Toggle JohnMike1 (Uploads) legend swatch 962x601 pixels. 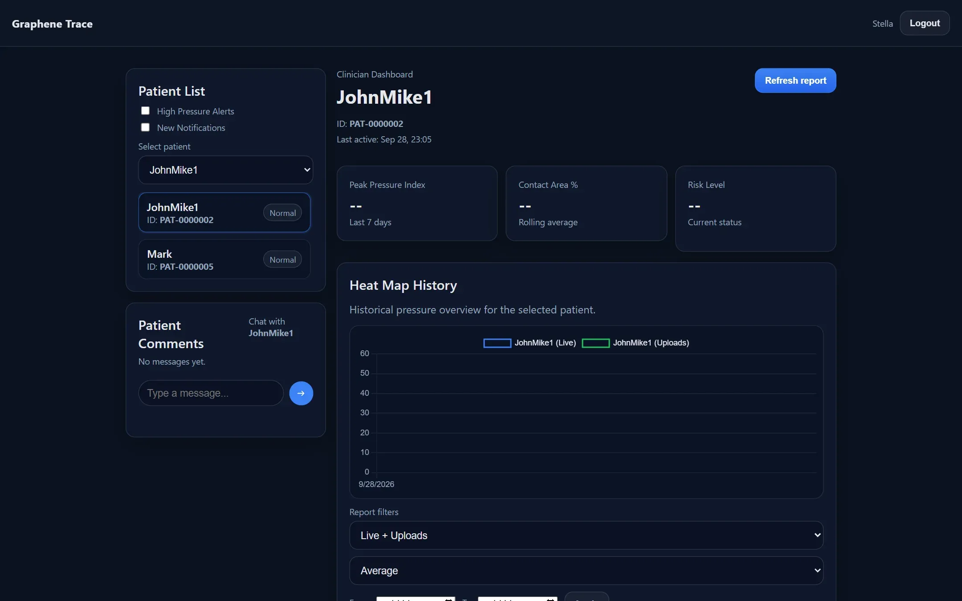pyautogui.click(x=595, y=343)
